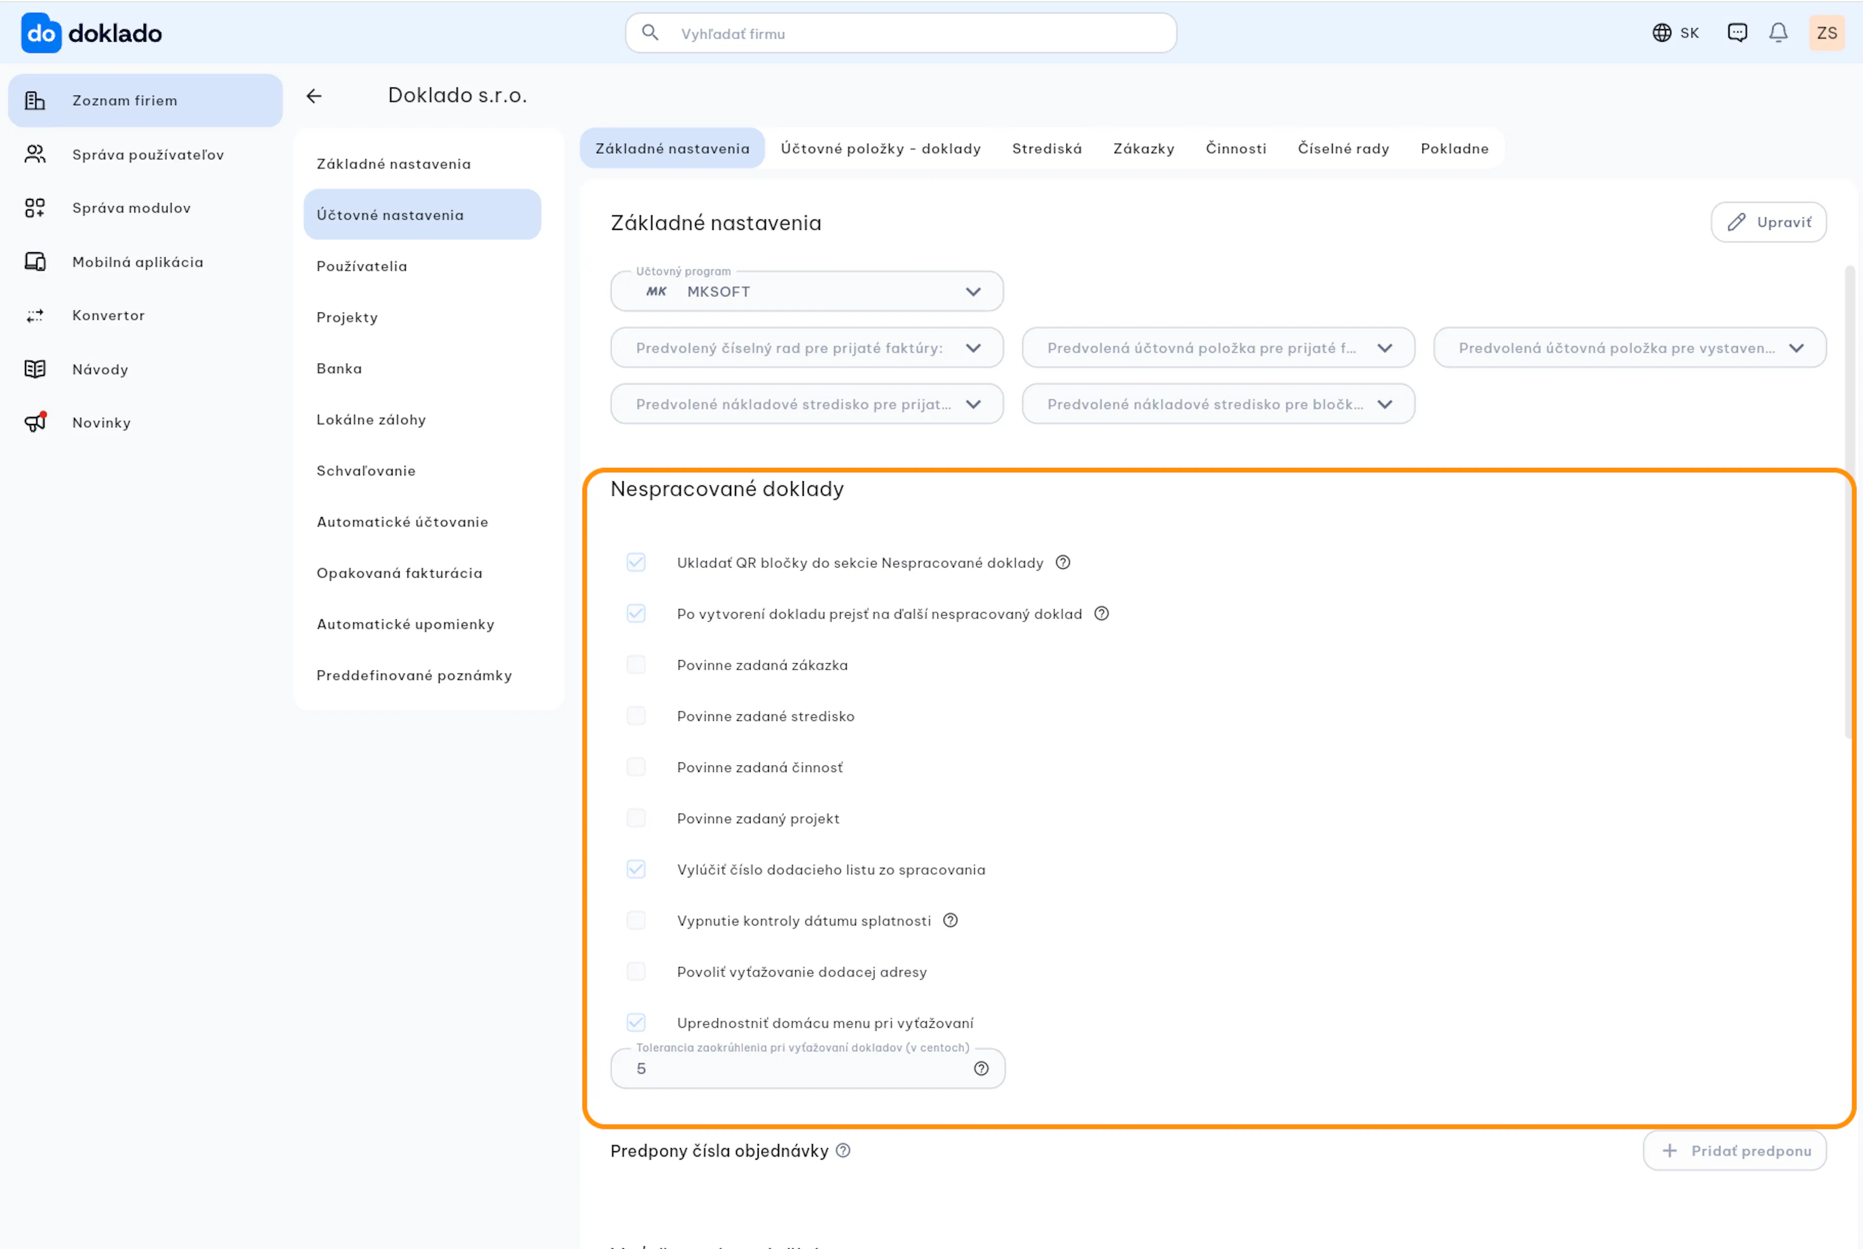Click the search magnifier icon
The width and height of the screenshot is (1863, 1249).
click(650, 32)
